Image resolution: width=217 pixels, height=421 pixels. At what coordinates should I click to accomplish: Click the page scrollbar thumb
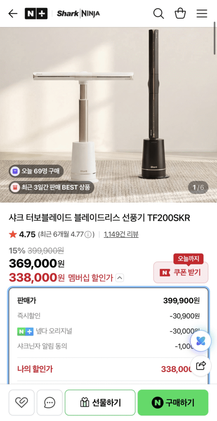[215, 37]
